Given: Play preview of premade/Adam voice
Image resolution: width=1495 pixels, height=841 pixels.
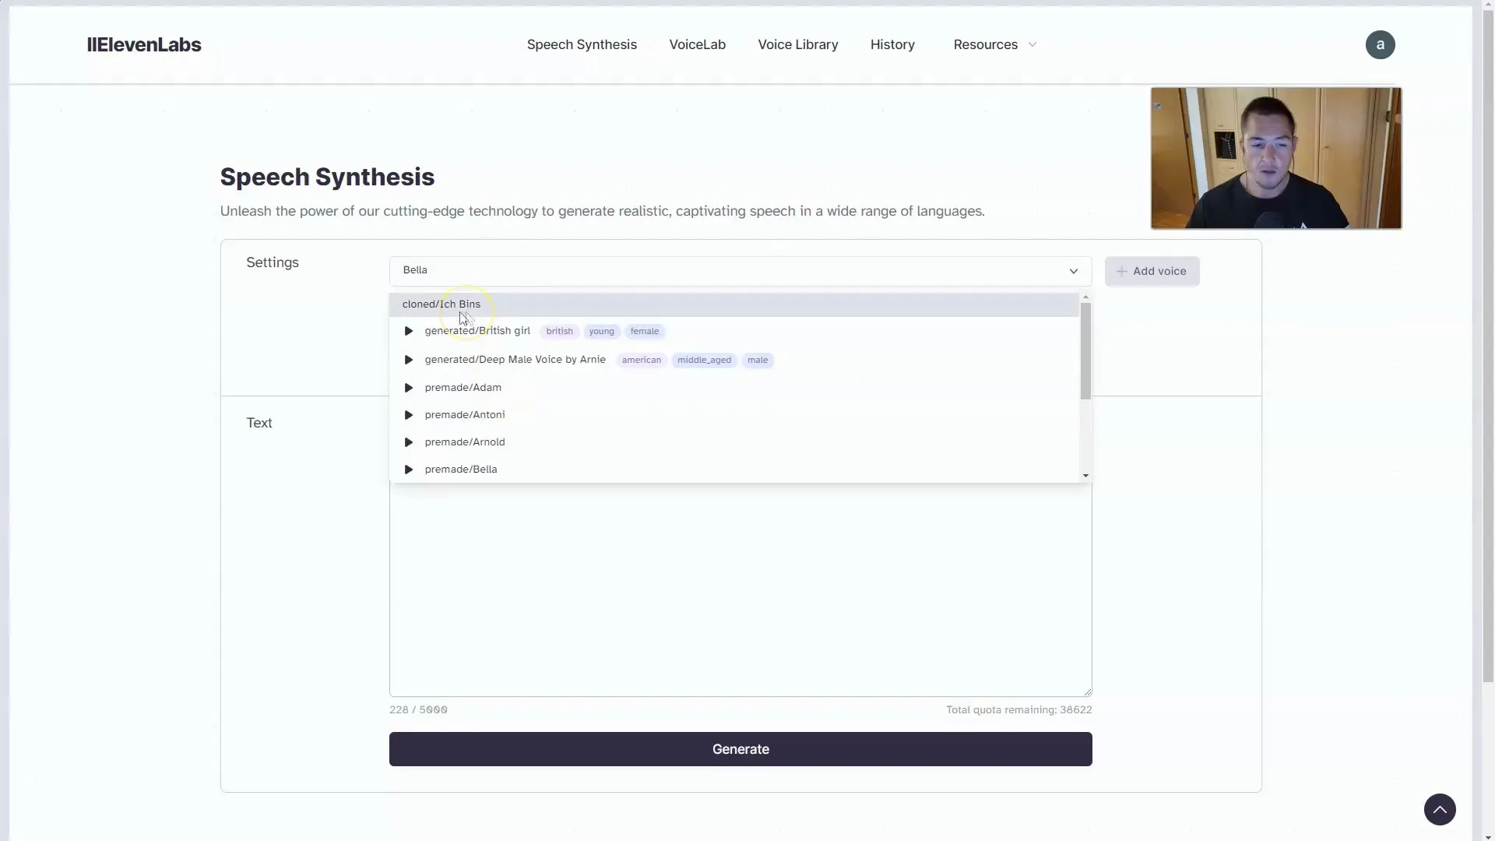Looking at the screenshot, I should pos(408,388).
